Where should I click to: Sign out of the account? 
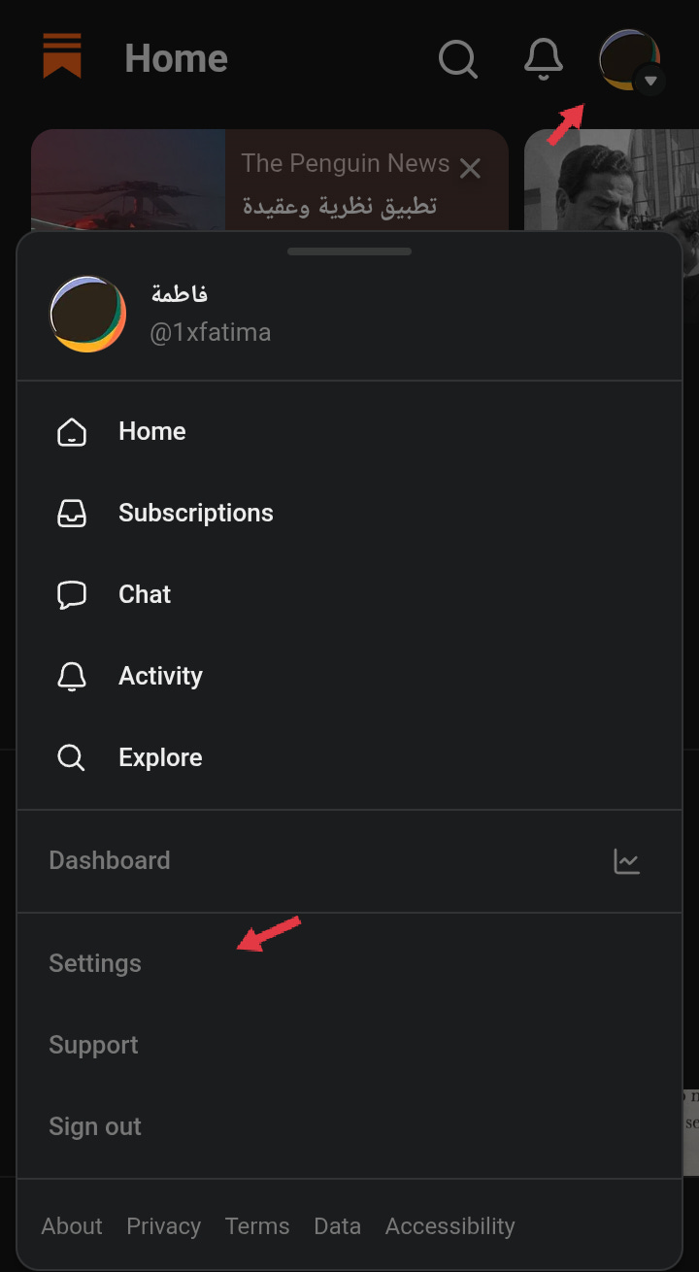[x=95, y=1126]
